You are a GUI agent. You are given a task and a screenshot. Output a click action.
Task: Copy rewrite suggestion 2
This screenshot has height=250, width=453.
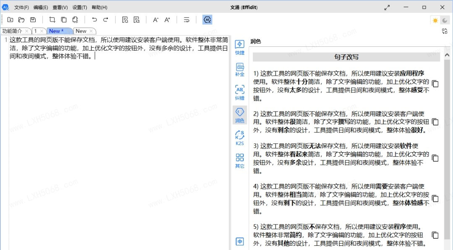click(x=435, y=122)
